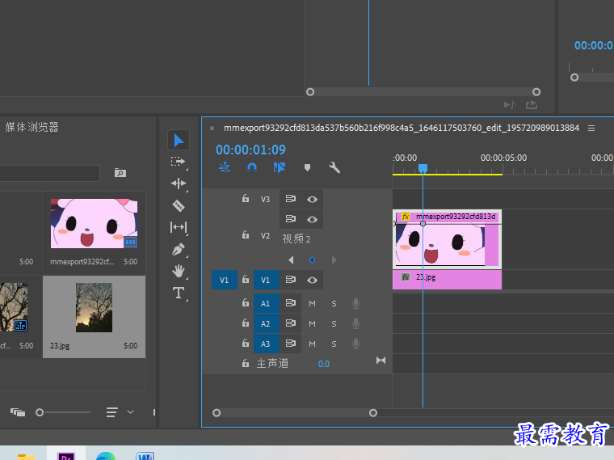Hide V1 track output eye

pos(312,281)
